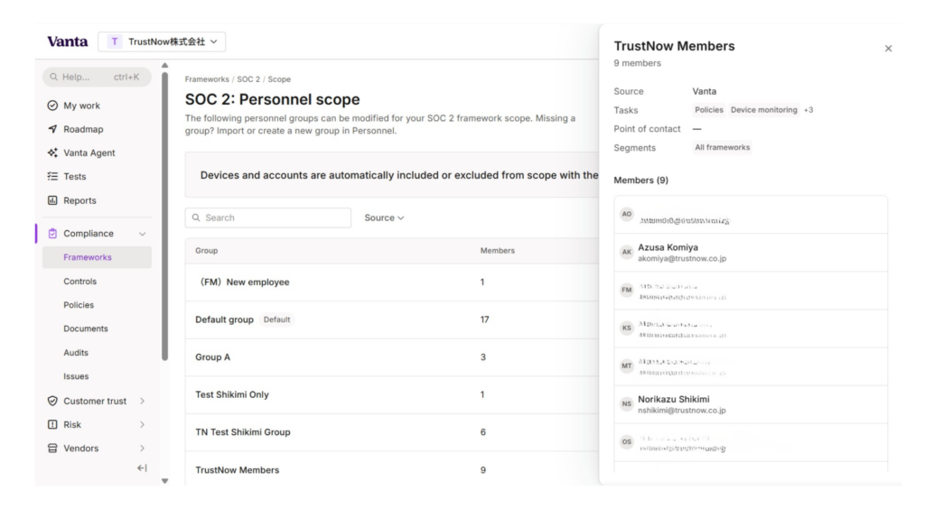925x509 pixels.
Task: Launch Vanta Agent from the sidebar
Action: (89, 153)
